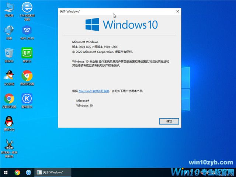The image size is (236, 177).
Task: Open the Microsoft 软件许可条款 link
Action: coord(94,91)
